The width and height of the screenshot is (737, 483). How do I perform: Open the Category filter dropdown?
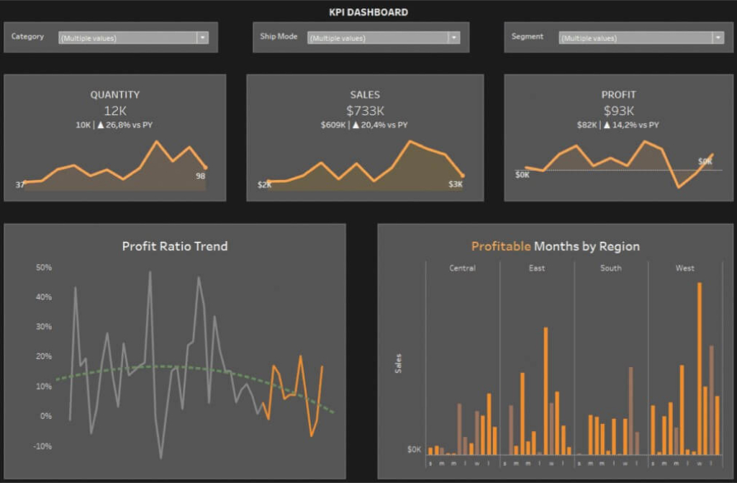tap(204, 37)
